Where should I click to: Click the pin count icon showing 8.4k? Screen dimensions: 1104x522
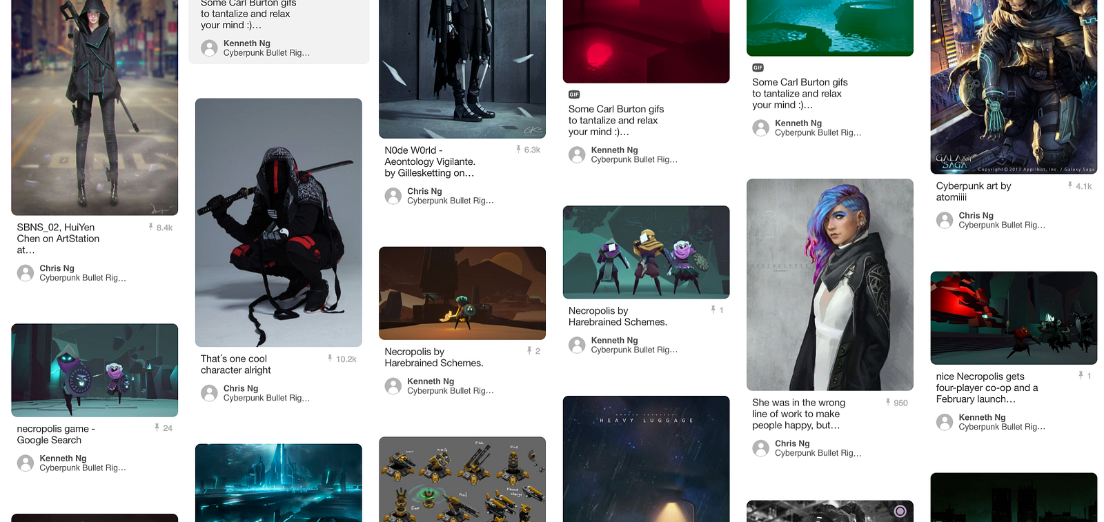(150, 227)
